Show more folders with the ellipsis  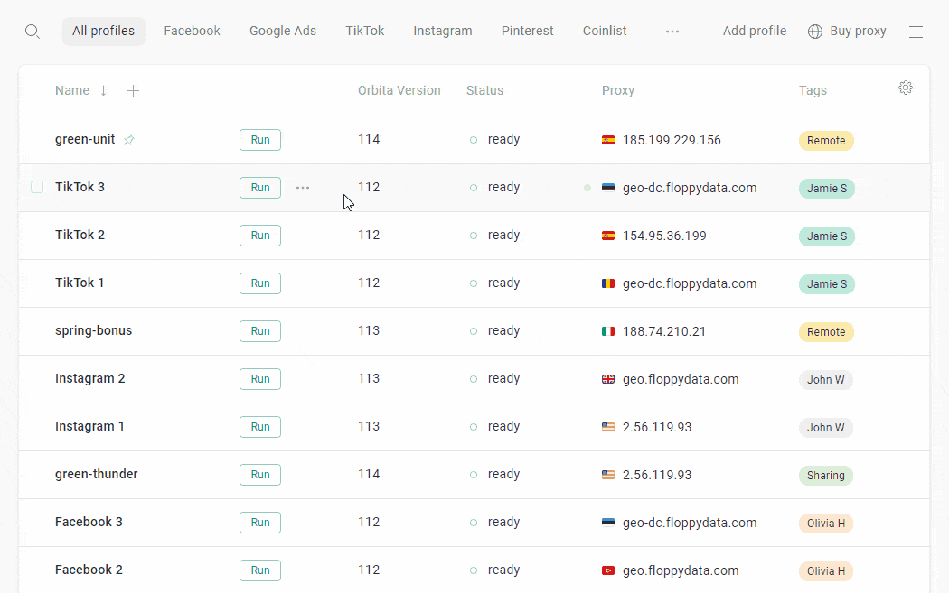click(672, 32)
